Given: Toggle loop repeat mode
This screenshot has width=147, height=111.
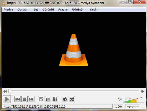Looking at the screenshot, I should (x=65, y=99).
